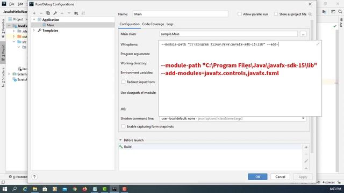Image resolution: width=344 pixels, height=193 pixels.
Task: Open the gear next to Store as project file
Action: 310,14
